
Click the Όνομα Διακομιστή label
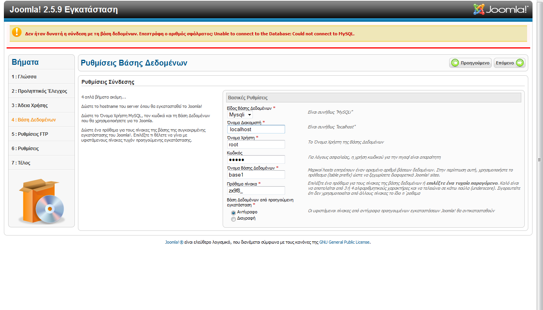click(244, 122)
